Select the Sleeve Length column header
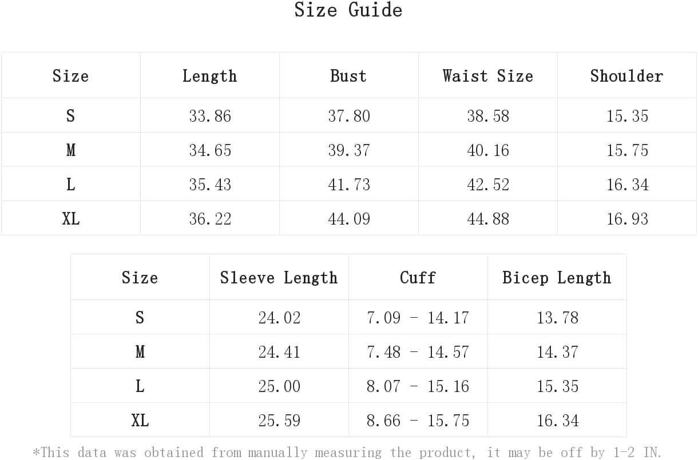Viewport: 698px width, 460px height. [279, 278]
